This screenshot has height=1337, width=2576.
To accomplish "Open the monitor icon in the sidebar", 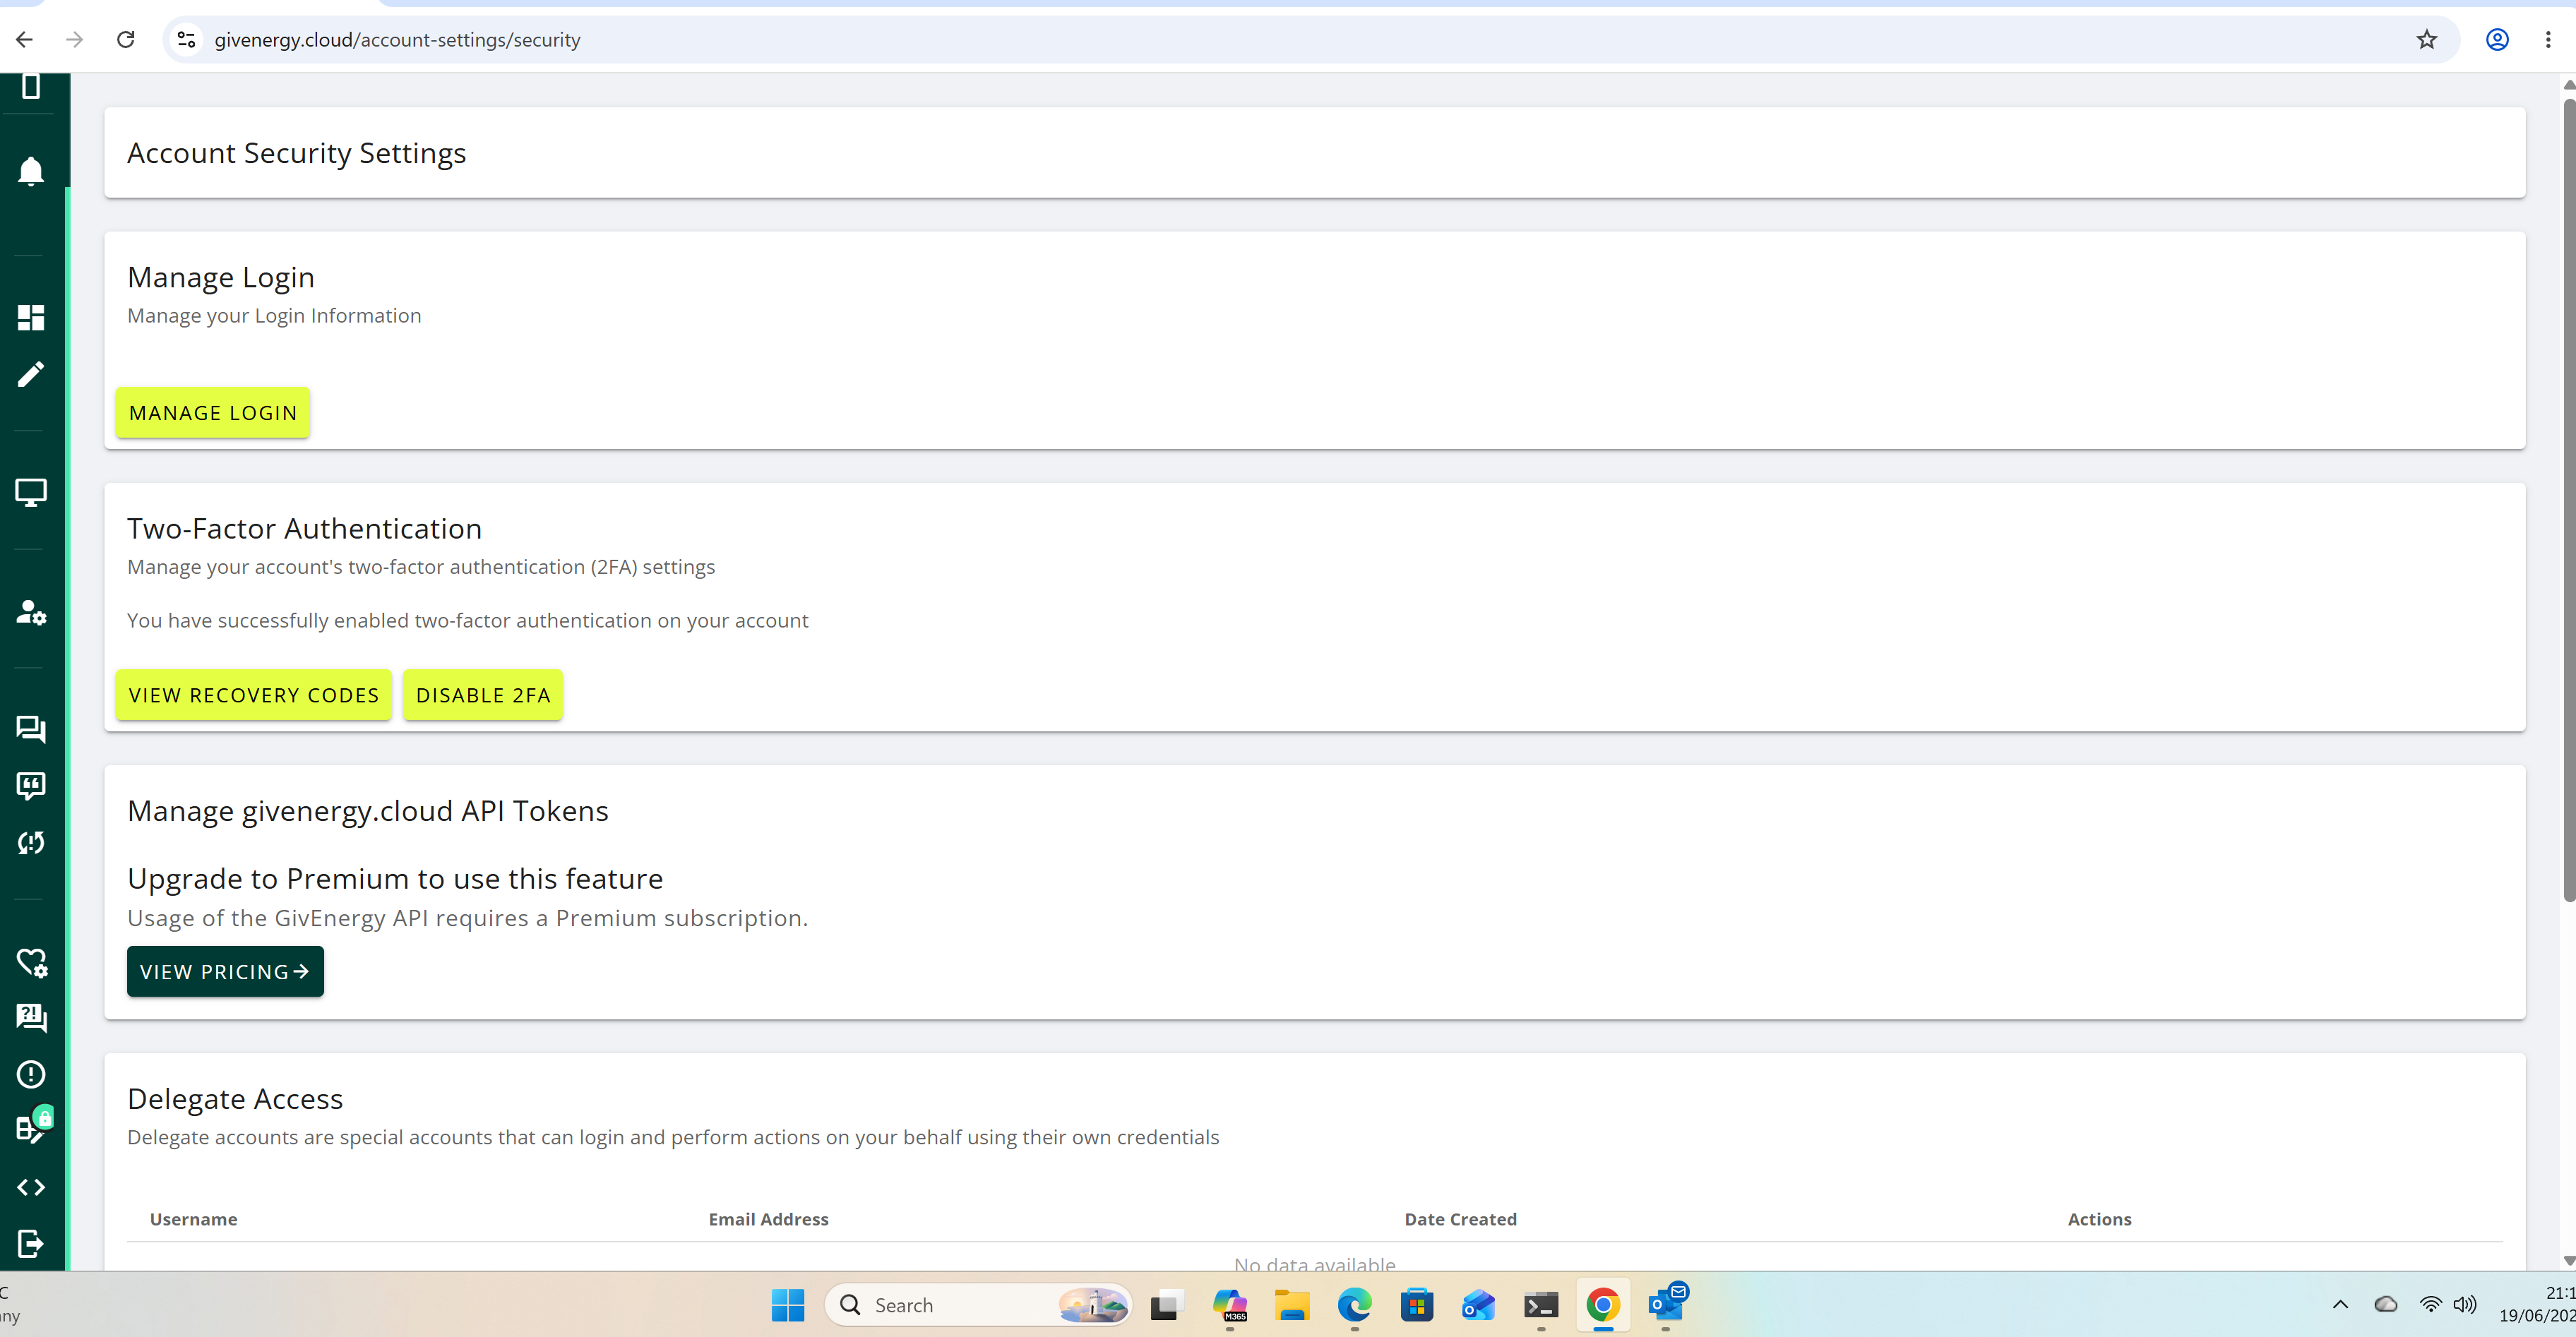I will point(31,492).
